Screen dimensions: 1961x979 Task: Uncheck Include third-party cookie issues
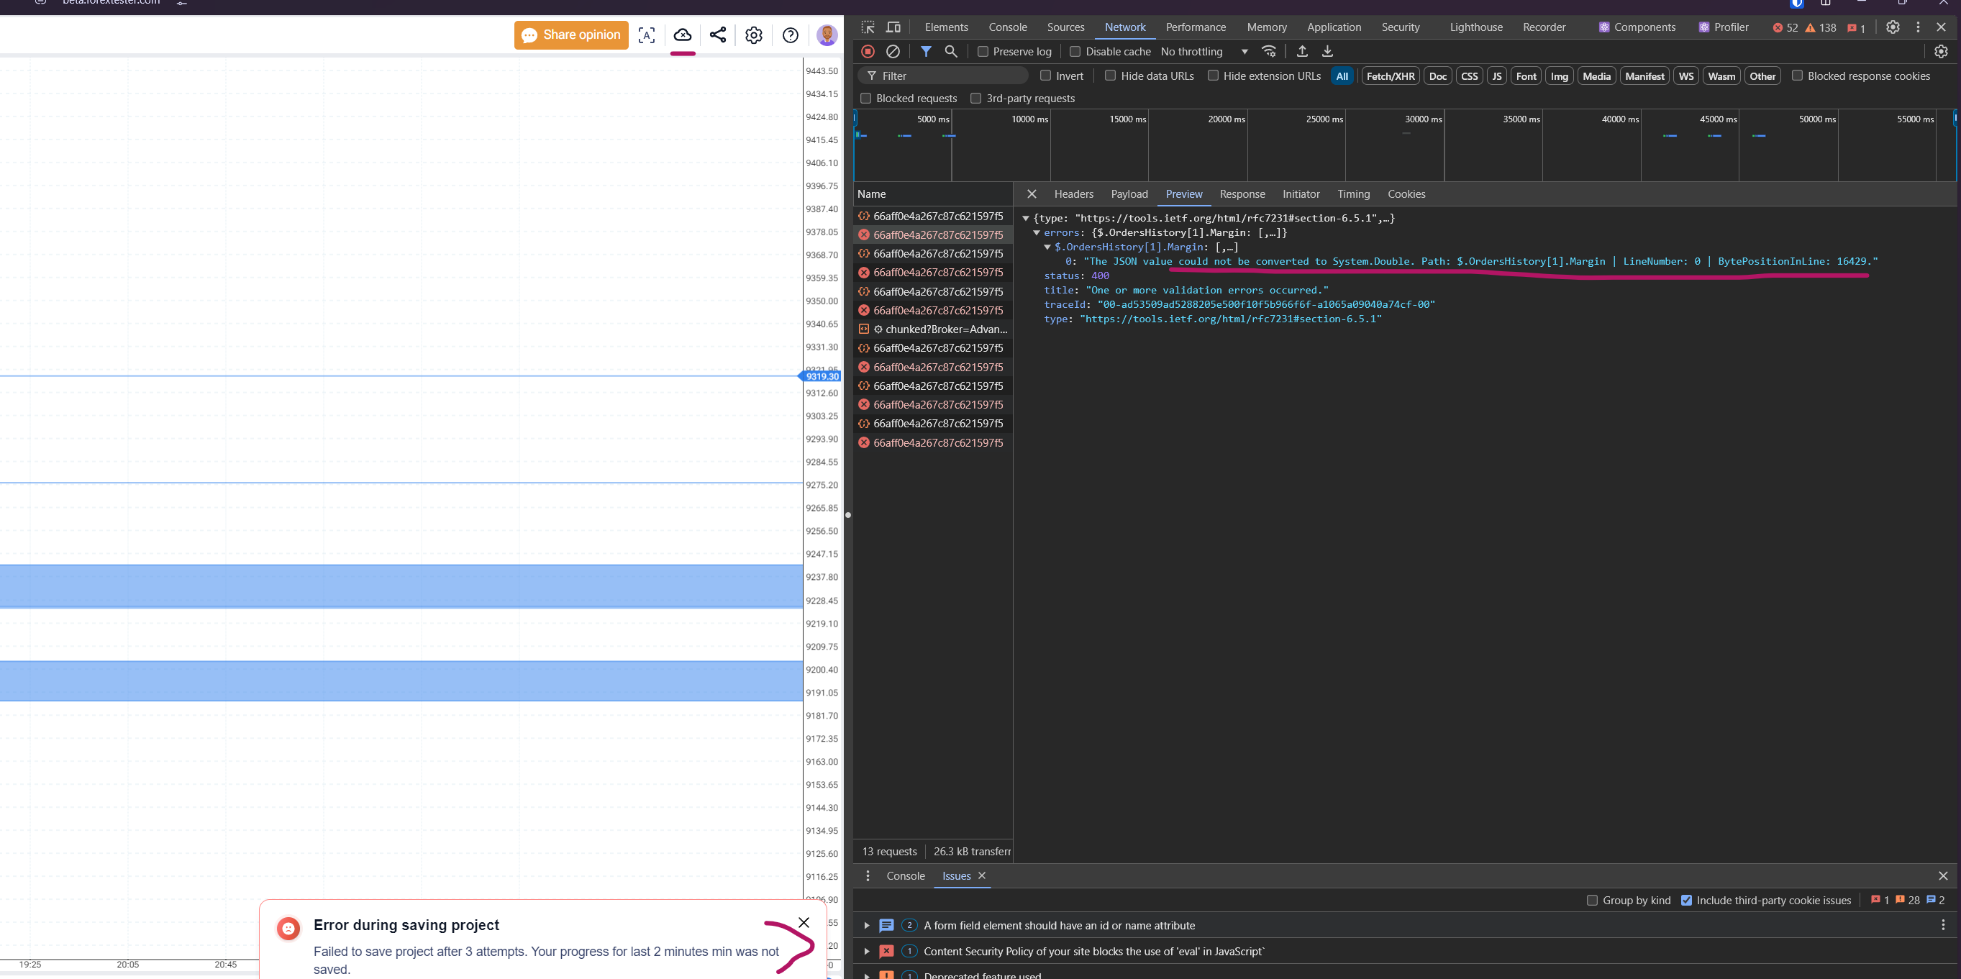pyautogui.click(x=1686, y=900)
